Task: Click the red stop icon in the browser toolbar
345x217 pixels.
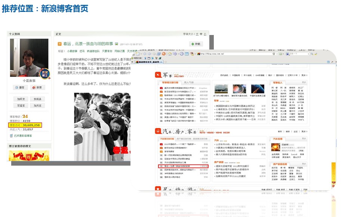Action: pyautogui.click(x=164, y=54)
